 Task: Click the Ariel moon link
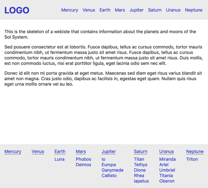(164, 165)
